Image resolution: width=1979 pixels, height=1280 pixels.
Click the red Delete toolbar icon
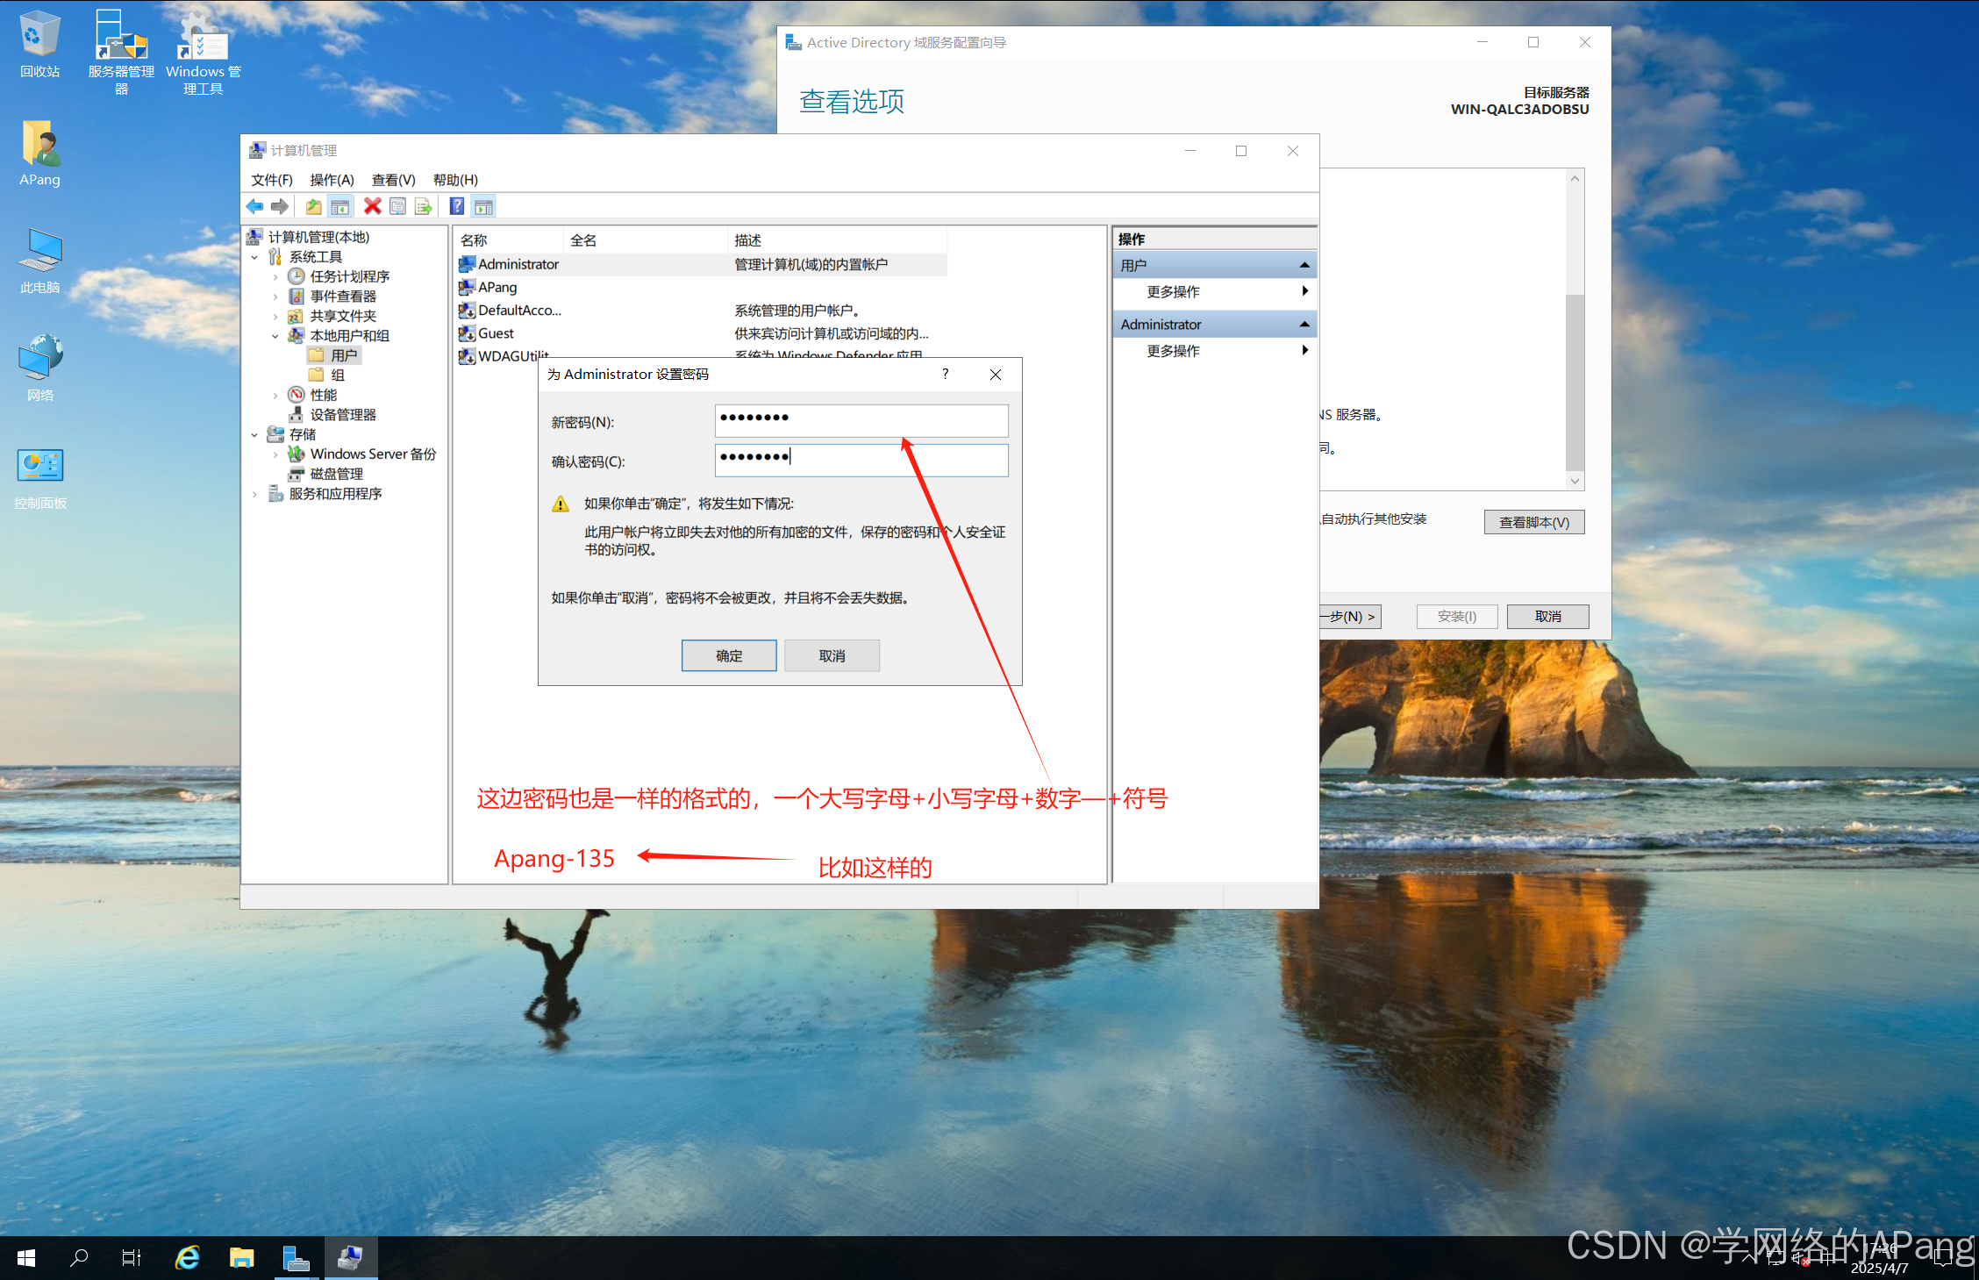tap(373, 206)
